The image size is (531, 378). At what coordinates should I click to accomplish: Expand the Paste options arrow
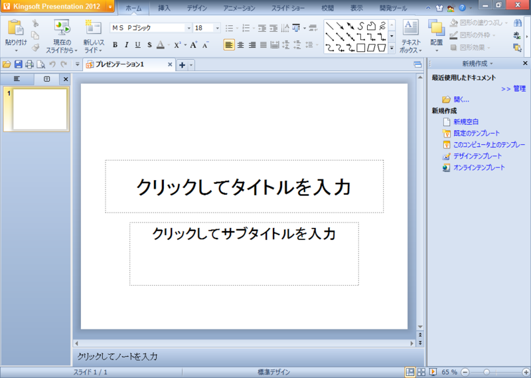point(16,50)
